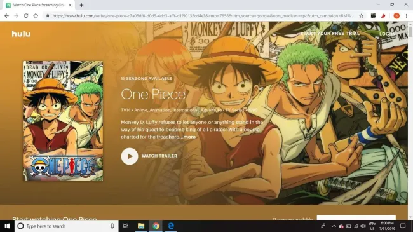Open the clock showing 6:00 PM
The width and height of the screenshot is (413, 232).
click(387, 226)
